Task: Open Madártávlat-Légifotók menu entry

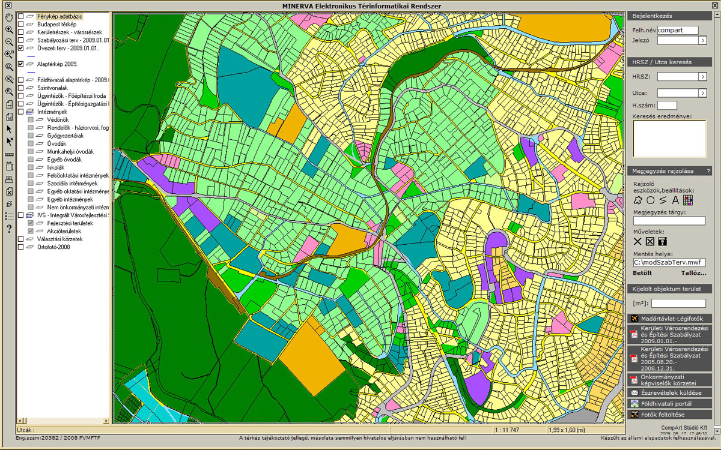Action: click(x=669, y=319)
